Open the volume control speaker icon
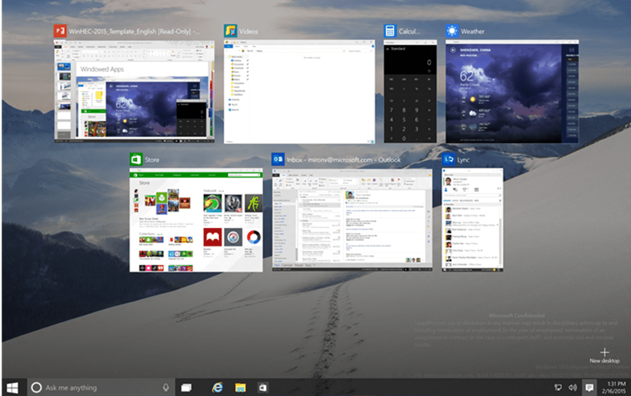Image resolution: width=631 pixels, height=396 pixels. 572,387
